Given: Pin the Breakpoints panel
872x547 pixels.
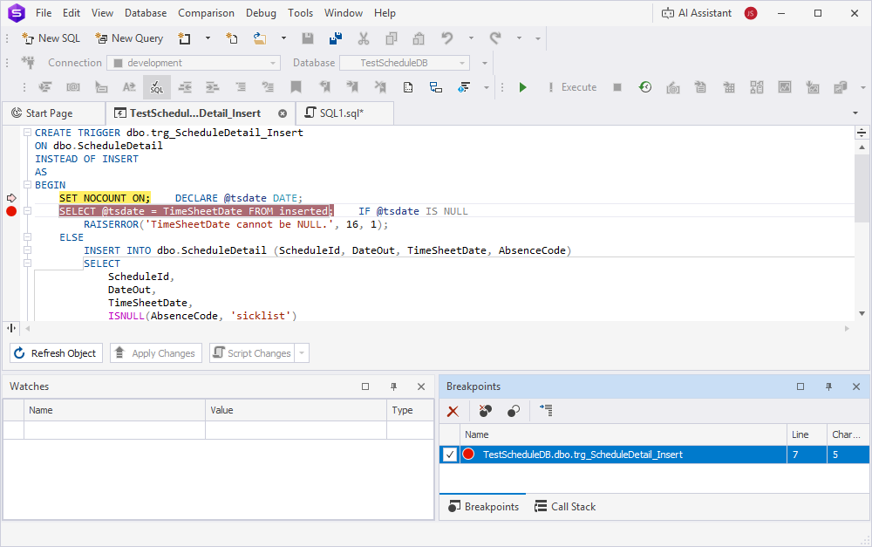Looking at the screenshot, I should 829,386.
